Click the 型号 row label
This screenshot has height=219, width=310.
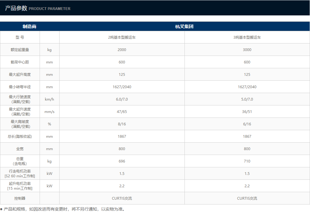tap(20, 37)
